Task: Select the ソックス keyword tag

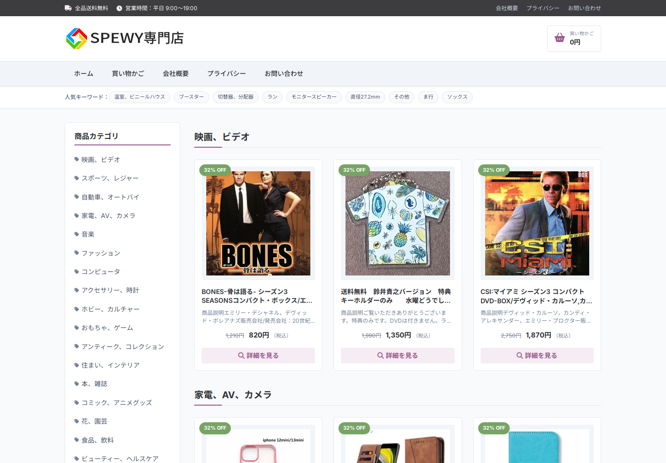Action: (457, 97)
